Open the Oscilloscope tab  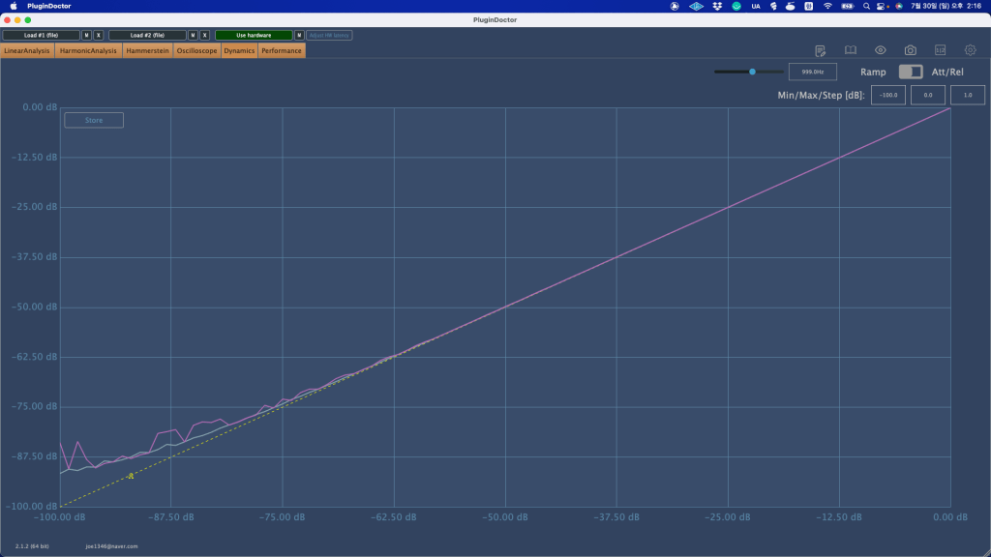196,50
